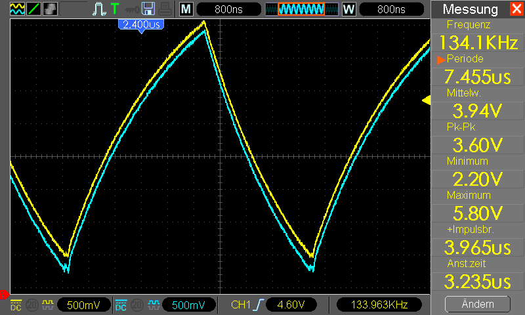525x315 pixels.
Task: Close the Messung panel
Action: click(517, 9)
